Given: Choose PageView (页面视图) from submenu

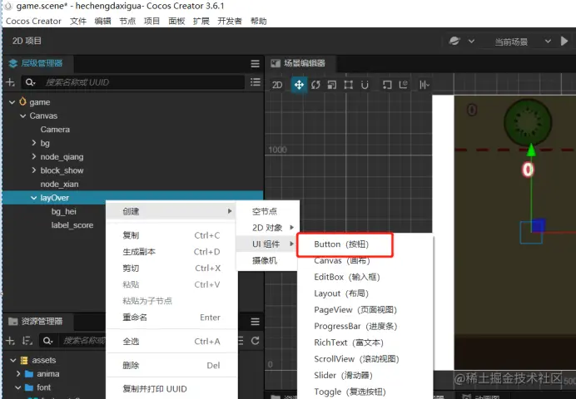Looking at the screenshot, I should pos(355,310).
